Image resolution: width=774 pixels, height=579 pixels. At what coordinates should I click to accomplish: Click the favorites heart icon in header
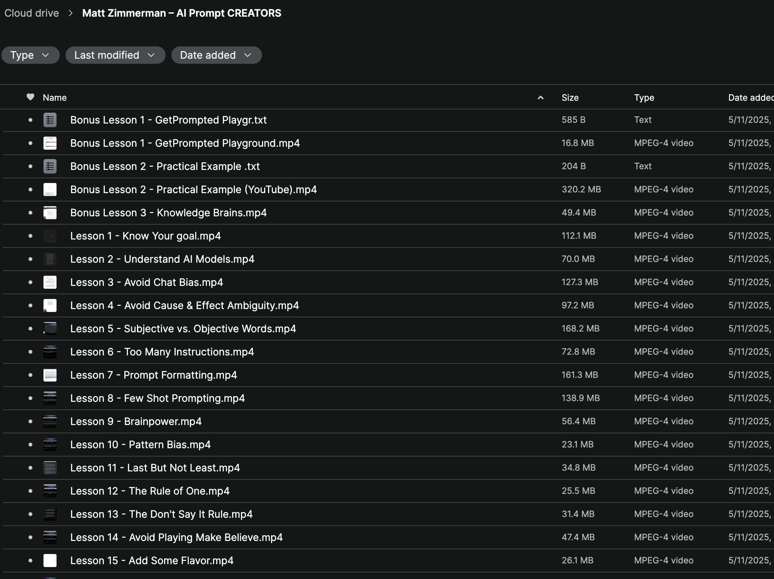click(x=30, y=97)
